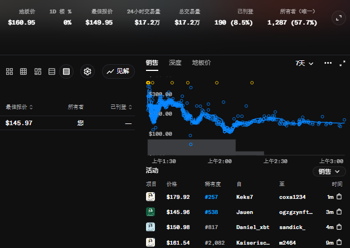Open the chart more-options menu
Image resolution: width=350 pixels, height=248 pixels.
tap(328, 63)
